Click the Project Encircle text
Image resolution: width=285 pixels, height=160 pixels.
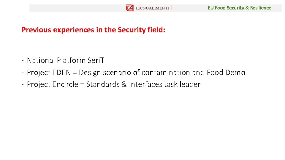53,84
